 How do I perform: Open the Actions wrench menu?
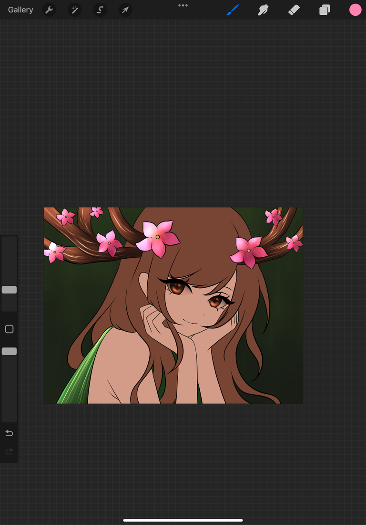[x=49, y=10]
